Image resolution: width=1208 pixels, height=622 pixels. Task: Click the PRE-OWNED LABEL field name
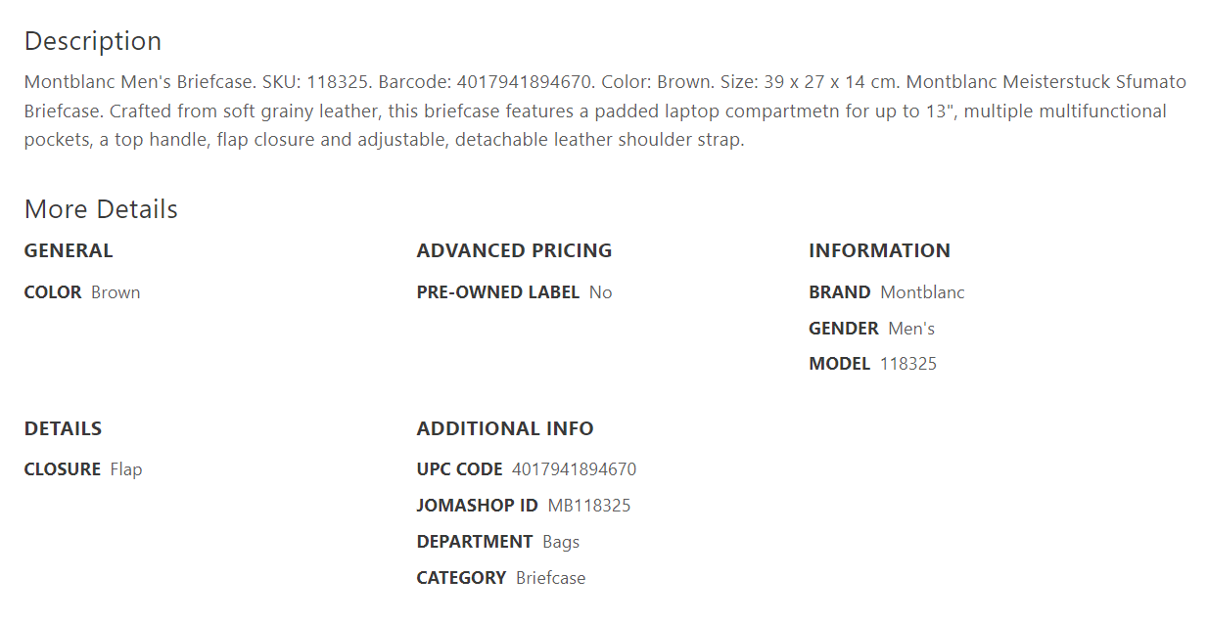(x=497, y=292)
